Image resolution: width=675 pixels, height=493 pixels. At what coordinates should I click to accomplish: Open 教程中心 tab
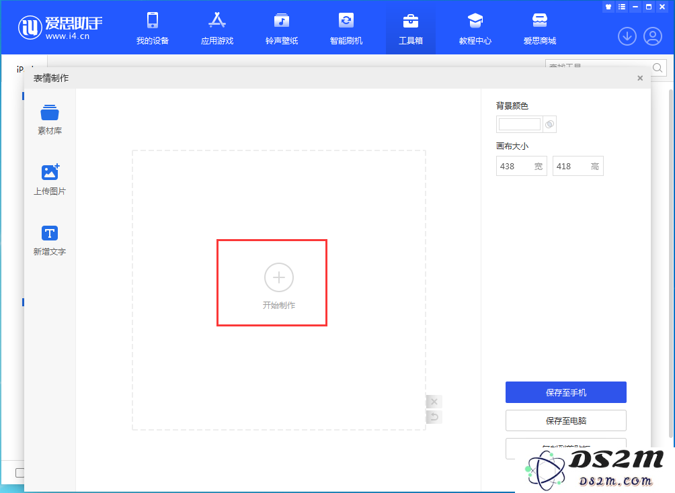click(475, 29)
